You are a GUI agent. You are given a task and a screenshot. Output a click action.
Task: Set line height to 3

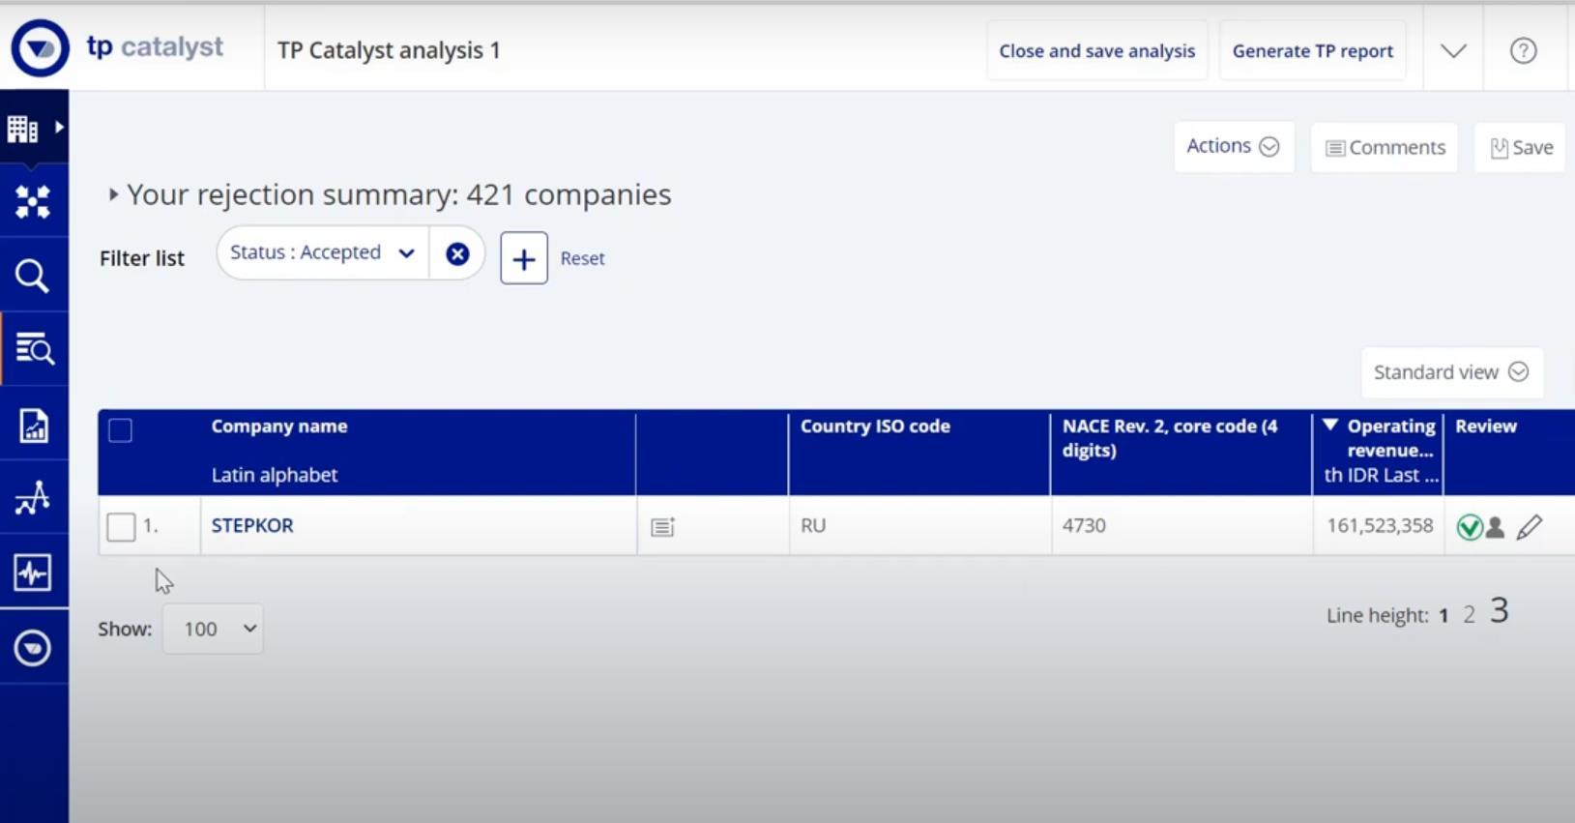(1499, 610)
